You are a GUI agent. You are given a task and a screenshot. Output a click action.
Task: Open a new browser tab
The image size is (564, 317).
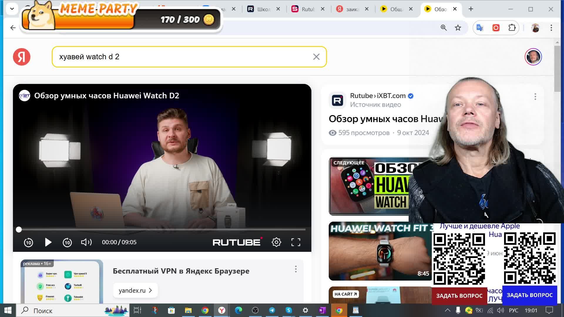pyautogui.click(x=471, y=9)
